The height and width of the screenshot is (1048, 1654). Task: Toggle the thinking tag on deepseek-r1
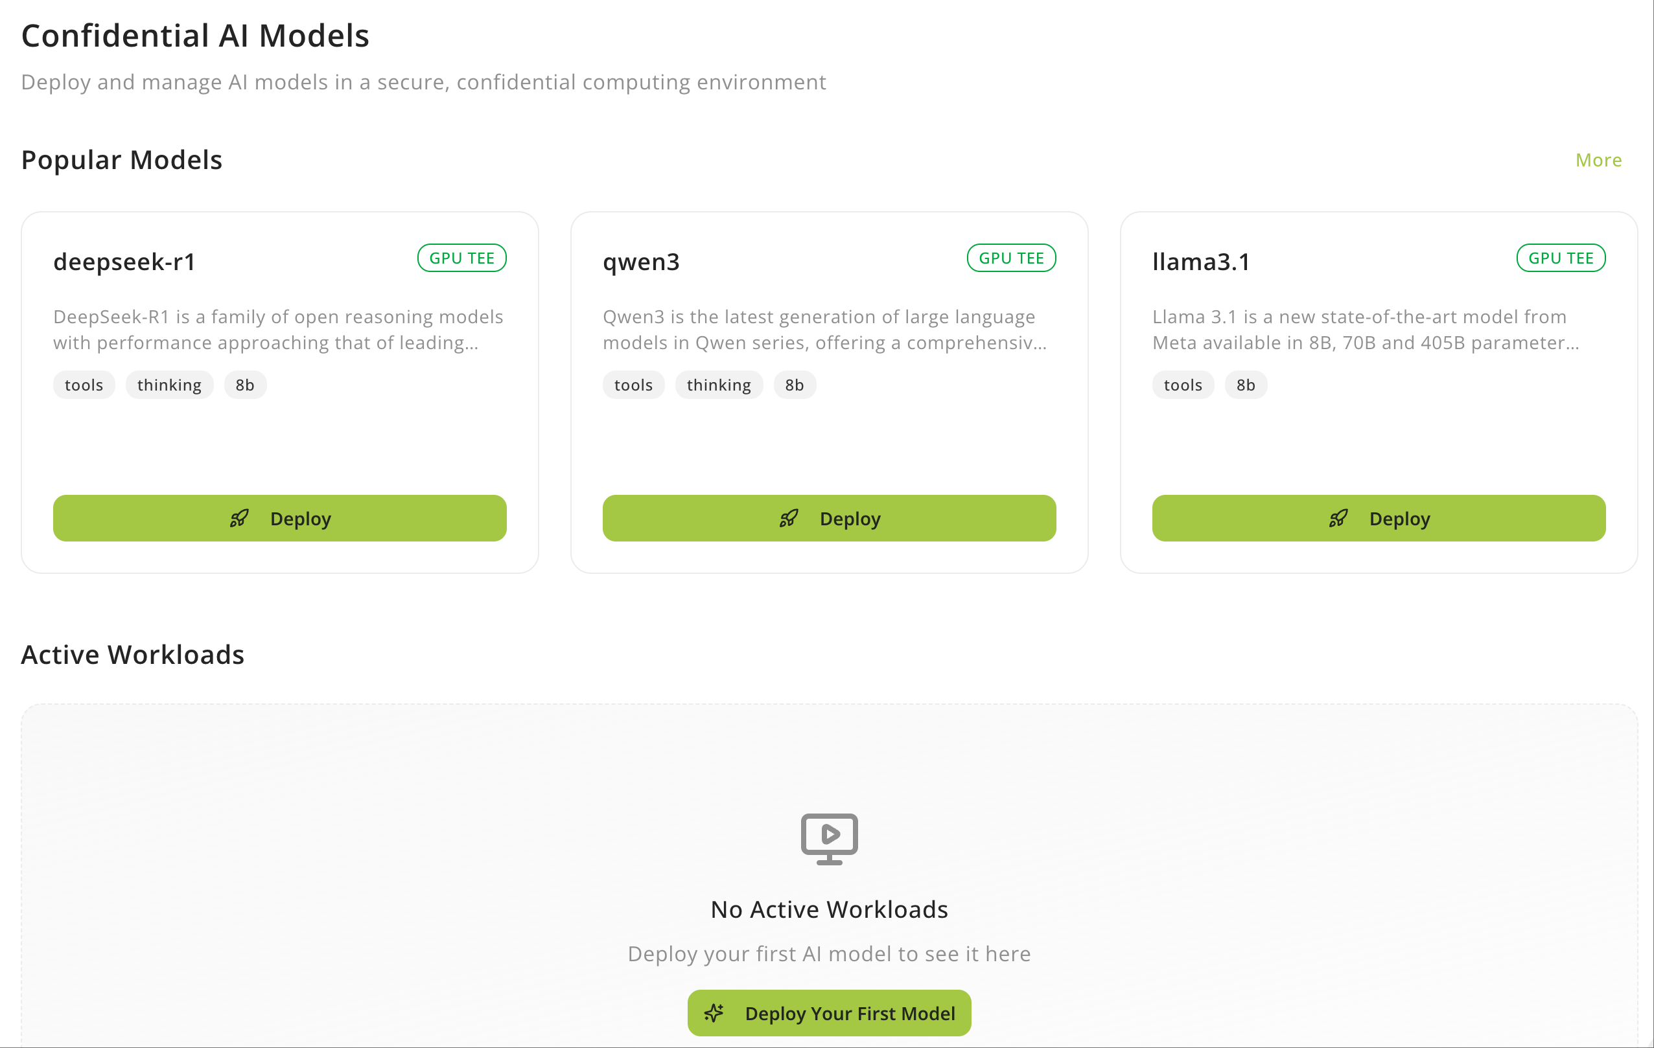coord(169,384)
